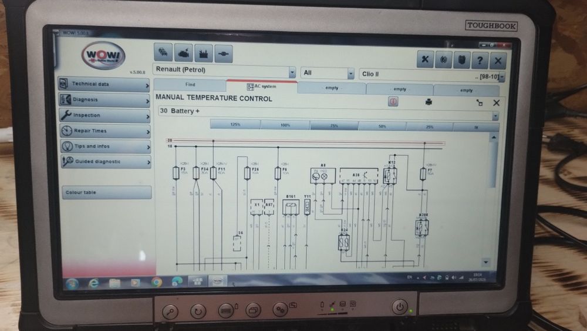Image resolution: width=587 pixels, height=331 pixels.
Task: Set diagram zoom to 125%
Action: click(235, 125)
